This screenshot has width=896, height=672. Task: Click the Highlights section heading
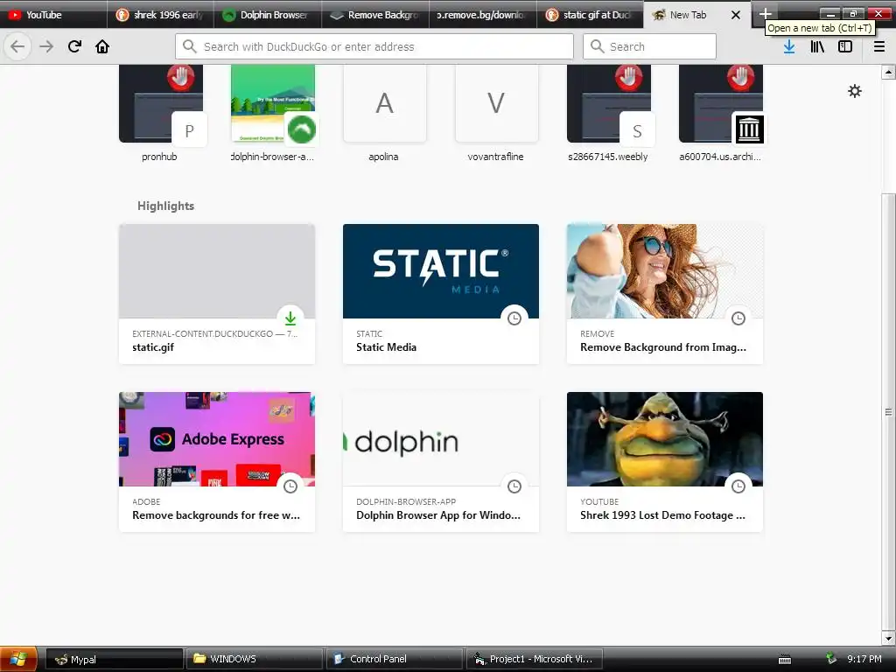tap(165, 206)
